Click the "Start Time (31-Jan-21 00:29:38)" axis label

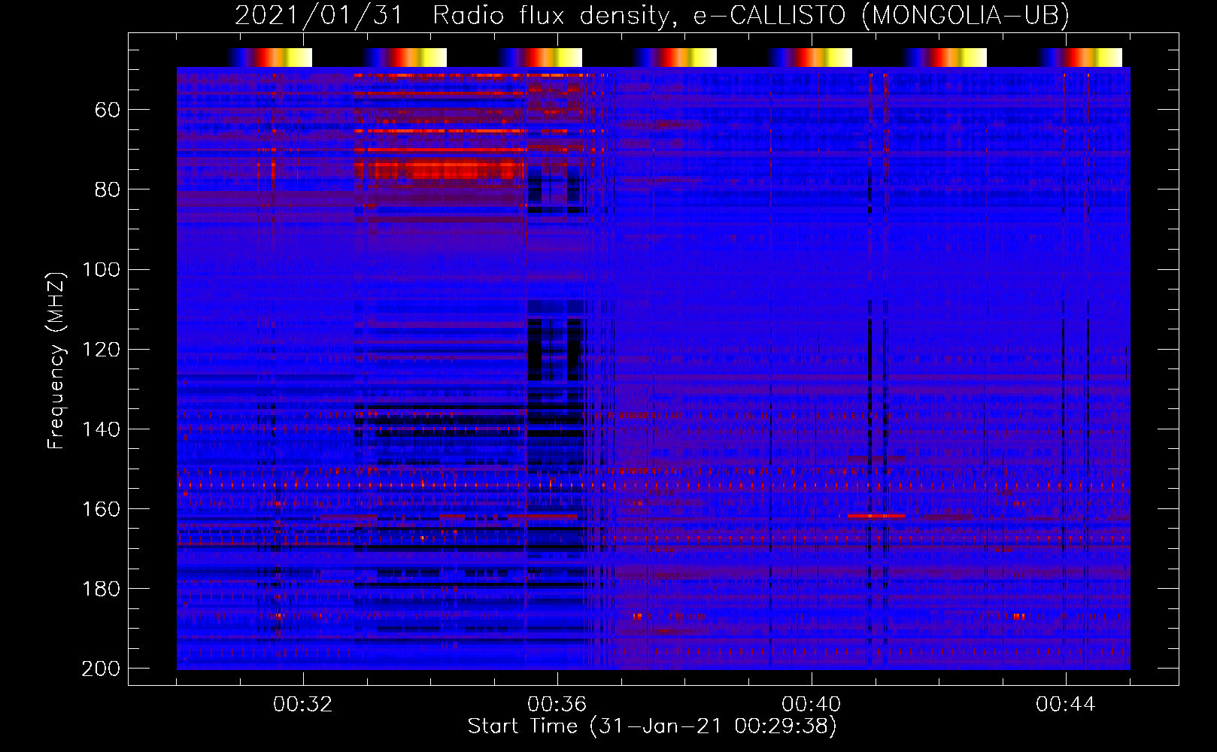click(652, 726)
